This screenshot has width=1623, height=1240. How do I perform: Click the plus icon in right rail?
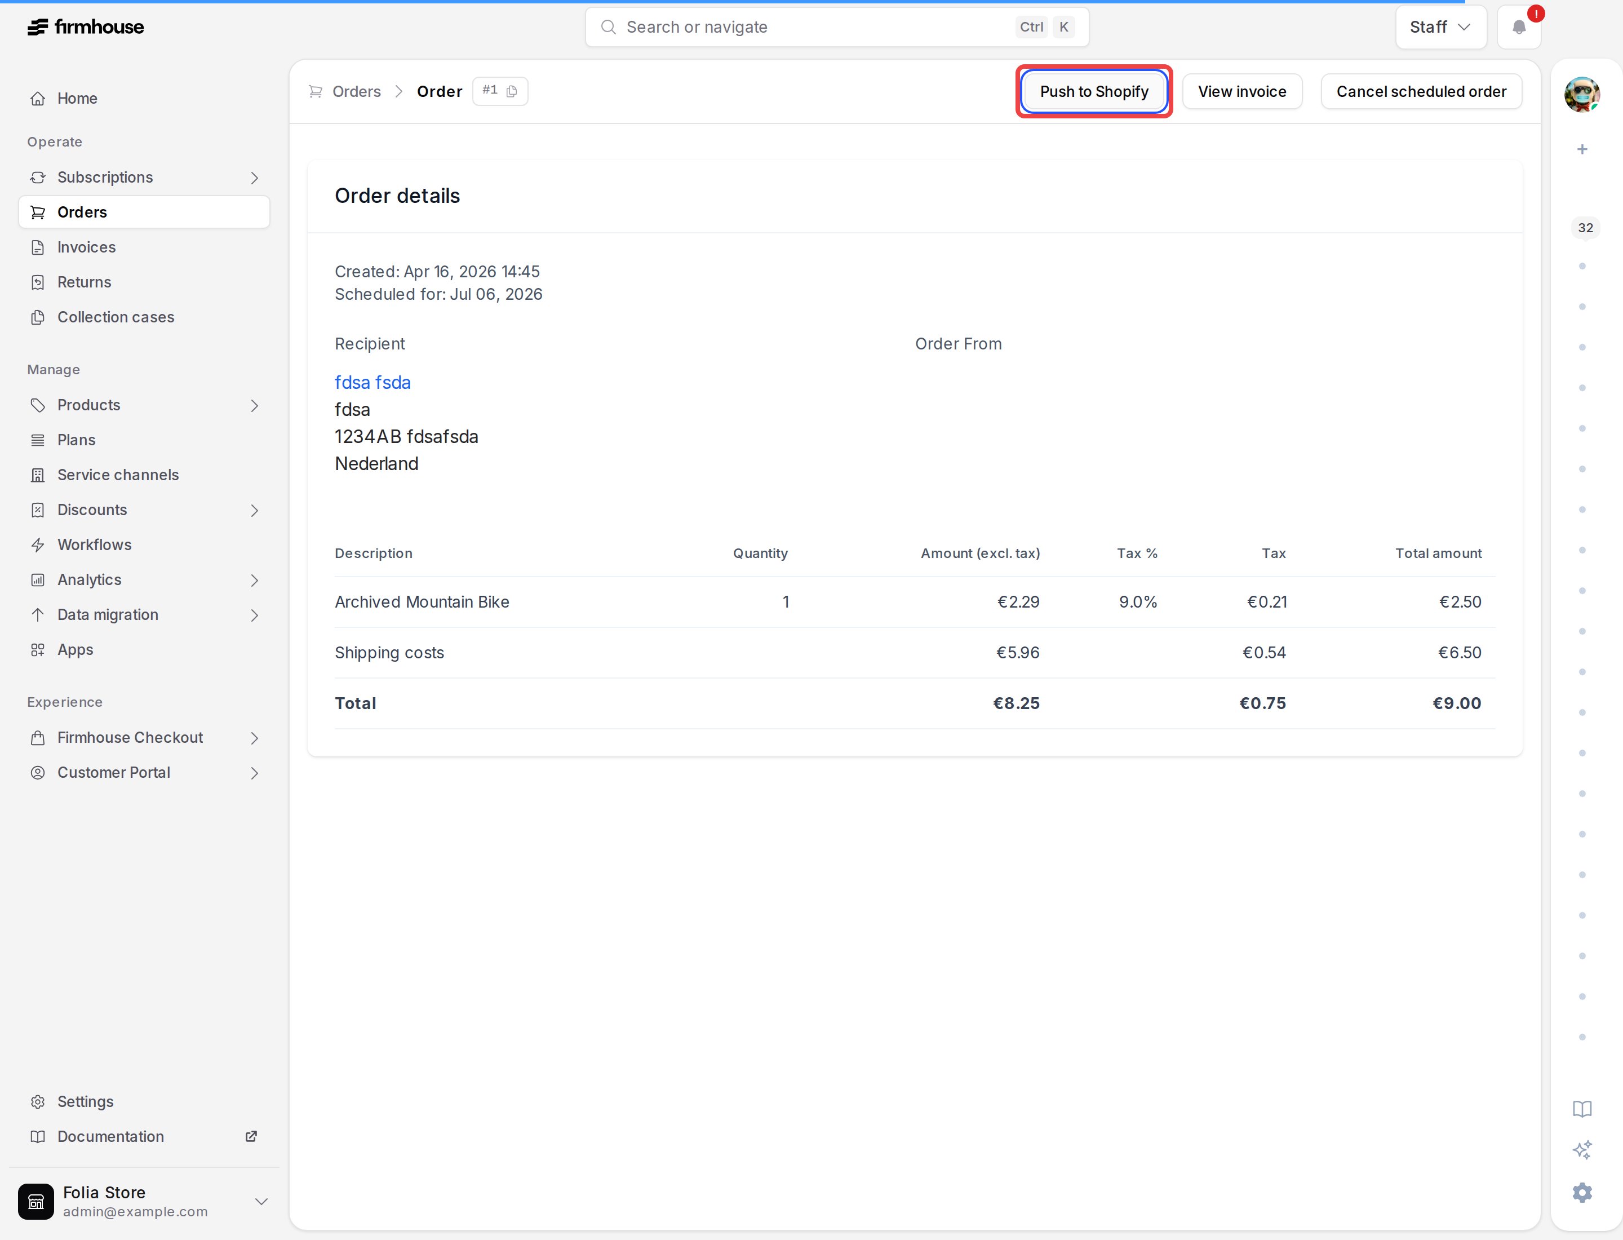pos(1582,150)
